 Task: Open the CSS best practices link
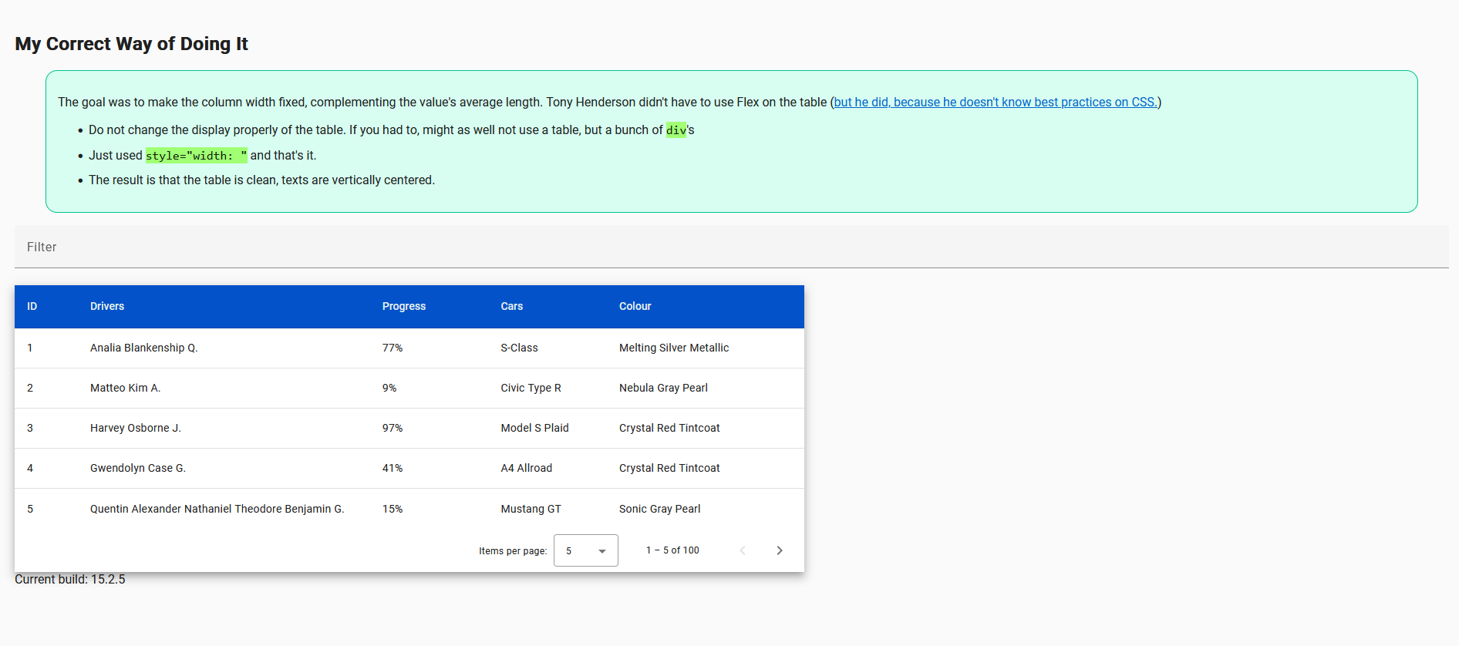click(995, 103)
